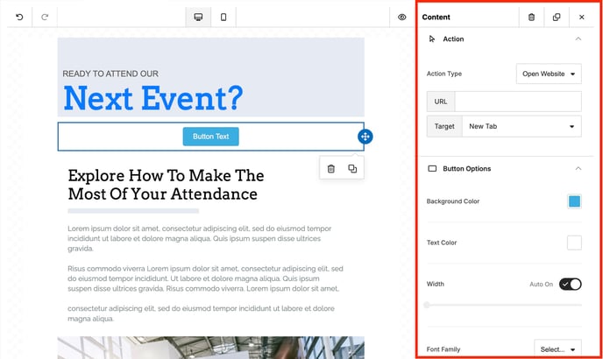Click the redo arrow icon
This screenshot has height=359, width=603.
(x=45, y=17)
